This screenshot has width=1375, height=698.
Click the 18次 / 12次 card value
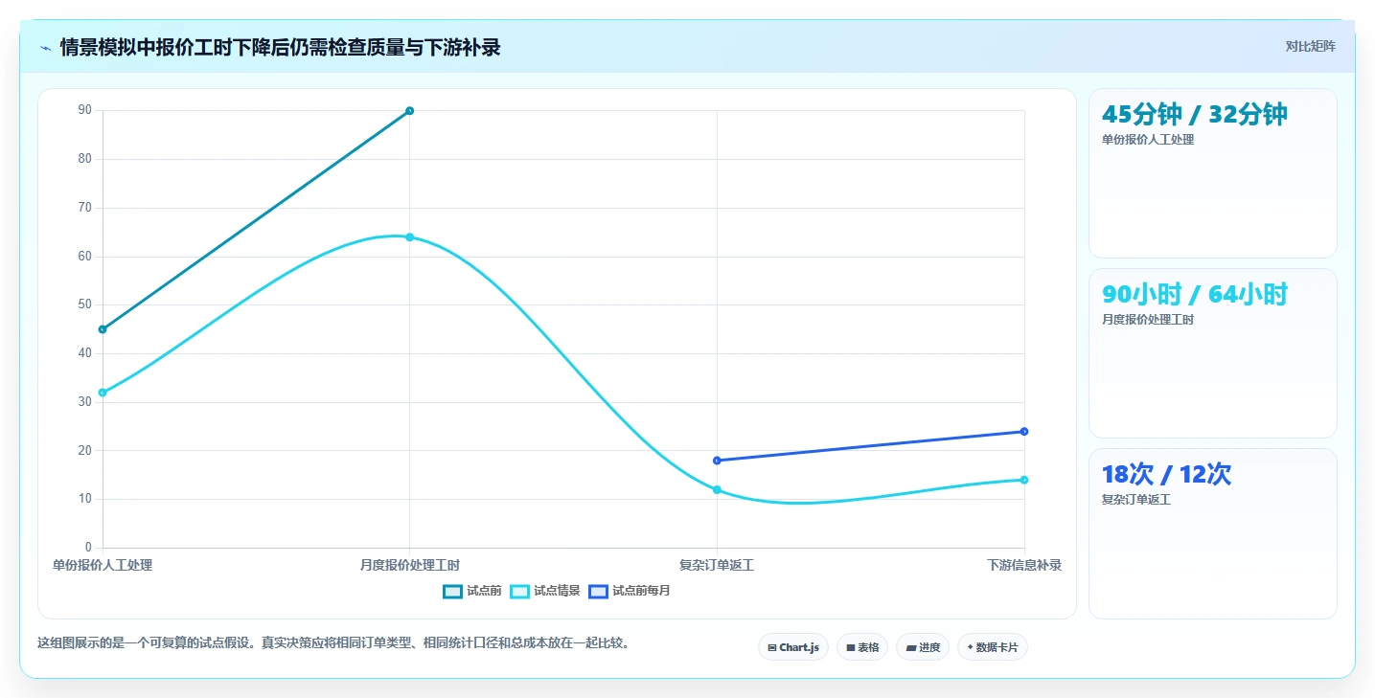click(1166, 474)
